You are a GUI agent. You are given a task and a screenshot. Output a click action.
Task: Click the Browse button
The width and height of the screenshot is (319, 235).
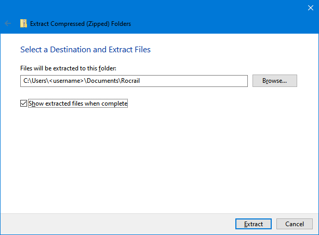(x=274, y=81)
